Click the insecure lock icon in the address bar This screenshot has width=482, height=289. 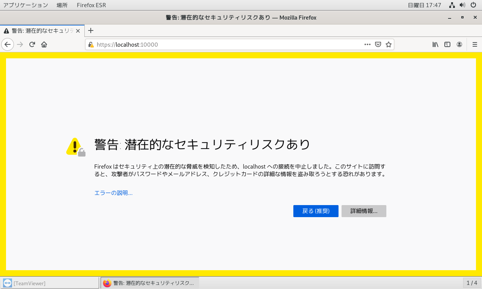(91, 45)
